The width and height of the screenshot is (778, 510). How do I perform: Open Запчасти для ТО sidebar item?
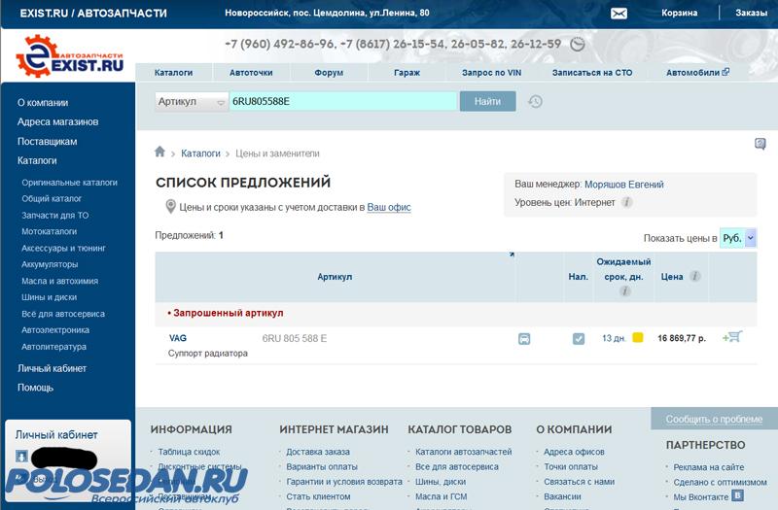(55, 215)
